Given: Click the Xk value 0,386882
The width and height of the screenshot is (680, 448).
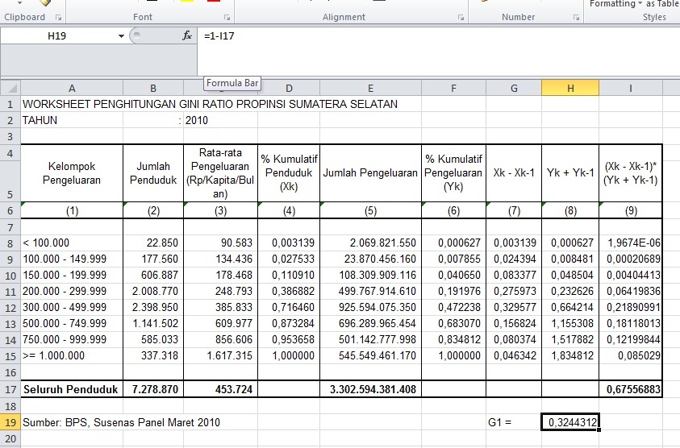Looking at the screenshot, I should [x=289, y=291].
